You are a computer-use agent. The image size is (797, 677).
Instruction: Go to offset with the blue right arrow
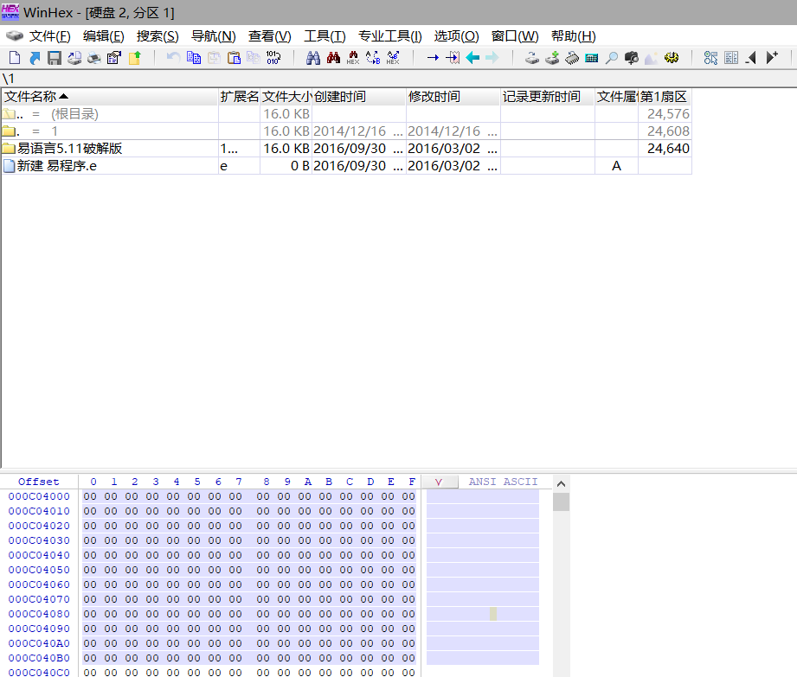tap(433, 58)
